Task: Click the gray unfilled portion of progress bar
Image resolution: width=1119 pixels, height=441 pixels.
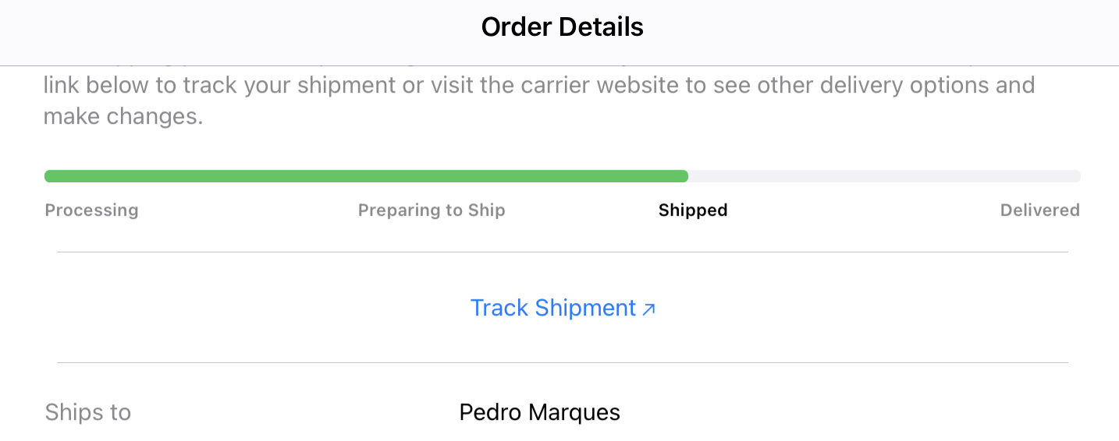Action: [884, 176]
